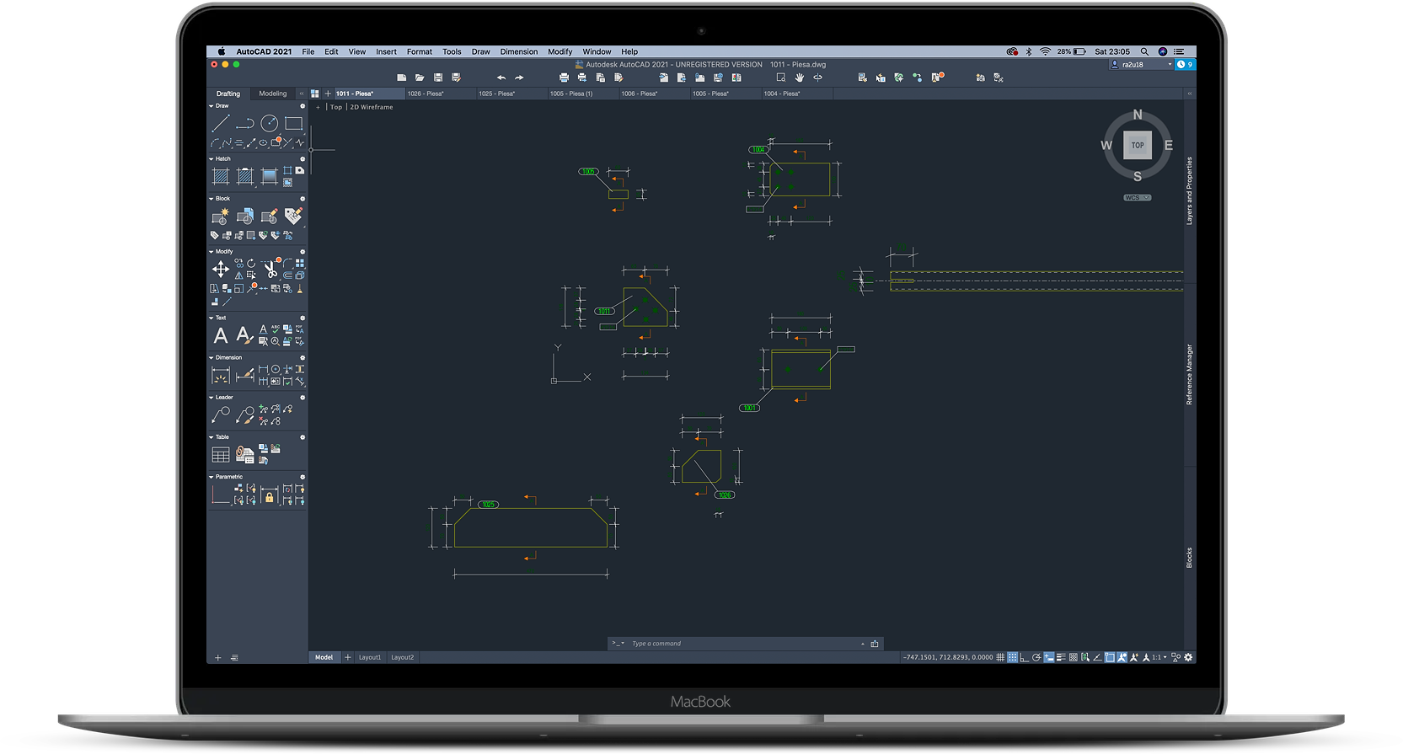Select the Mirror tool in Modify panel

(239, 275)
